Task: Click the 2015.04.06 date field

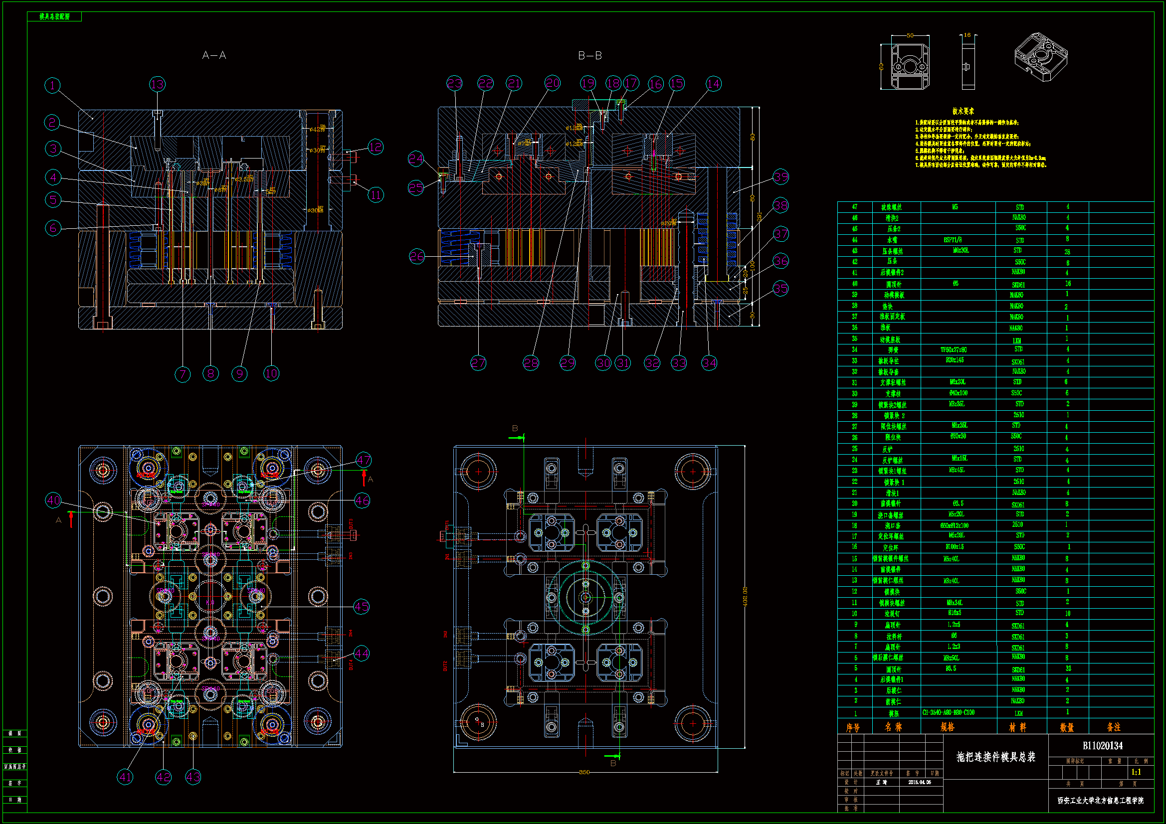Action: [x=919, y=782]
